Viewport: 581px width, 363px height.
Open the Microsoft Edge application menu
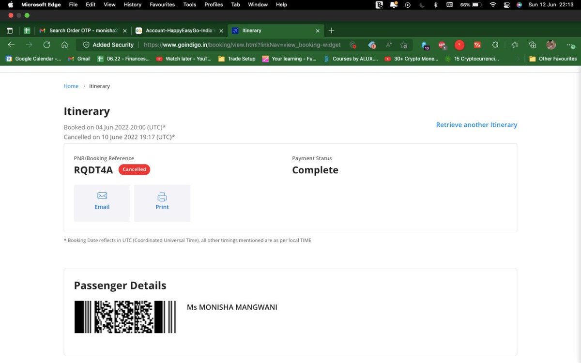pyautogui.click(x=42, y=5)
